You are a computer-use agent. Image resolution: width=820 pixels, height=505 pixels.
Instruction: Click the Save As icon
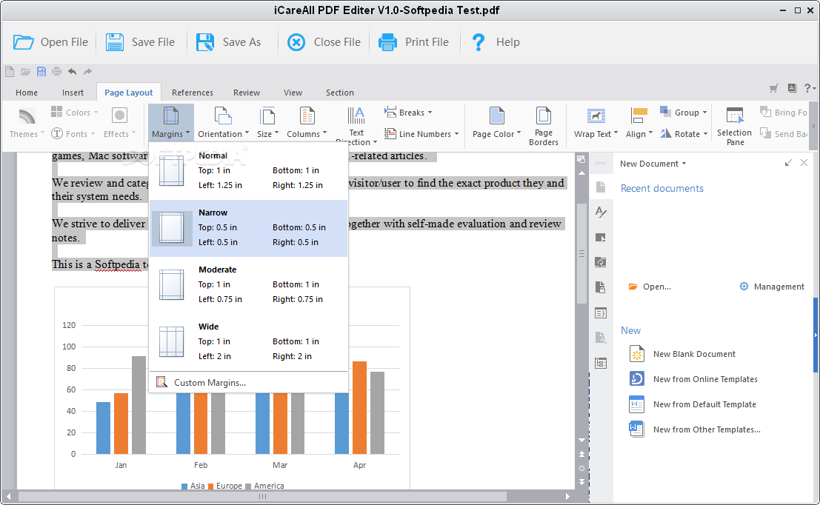click(205, 41)
